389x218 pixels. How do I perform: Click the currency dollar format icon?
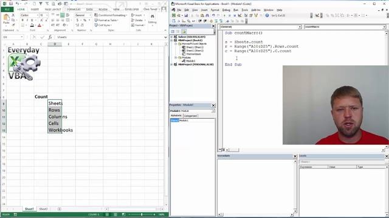pos(78,20)
